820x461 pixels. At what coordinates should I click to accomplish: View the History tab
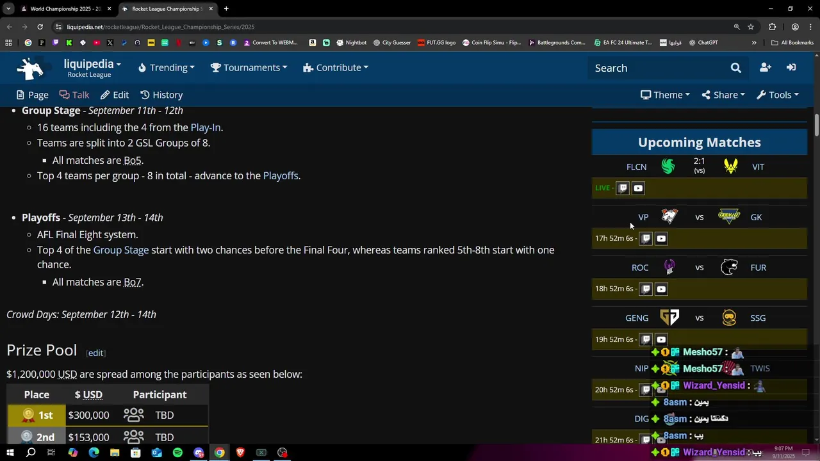point(161,95)
